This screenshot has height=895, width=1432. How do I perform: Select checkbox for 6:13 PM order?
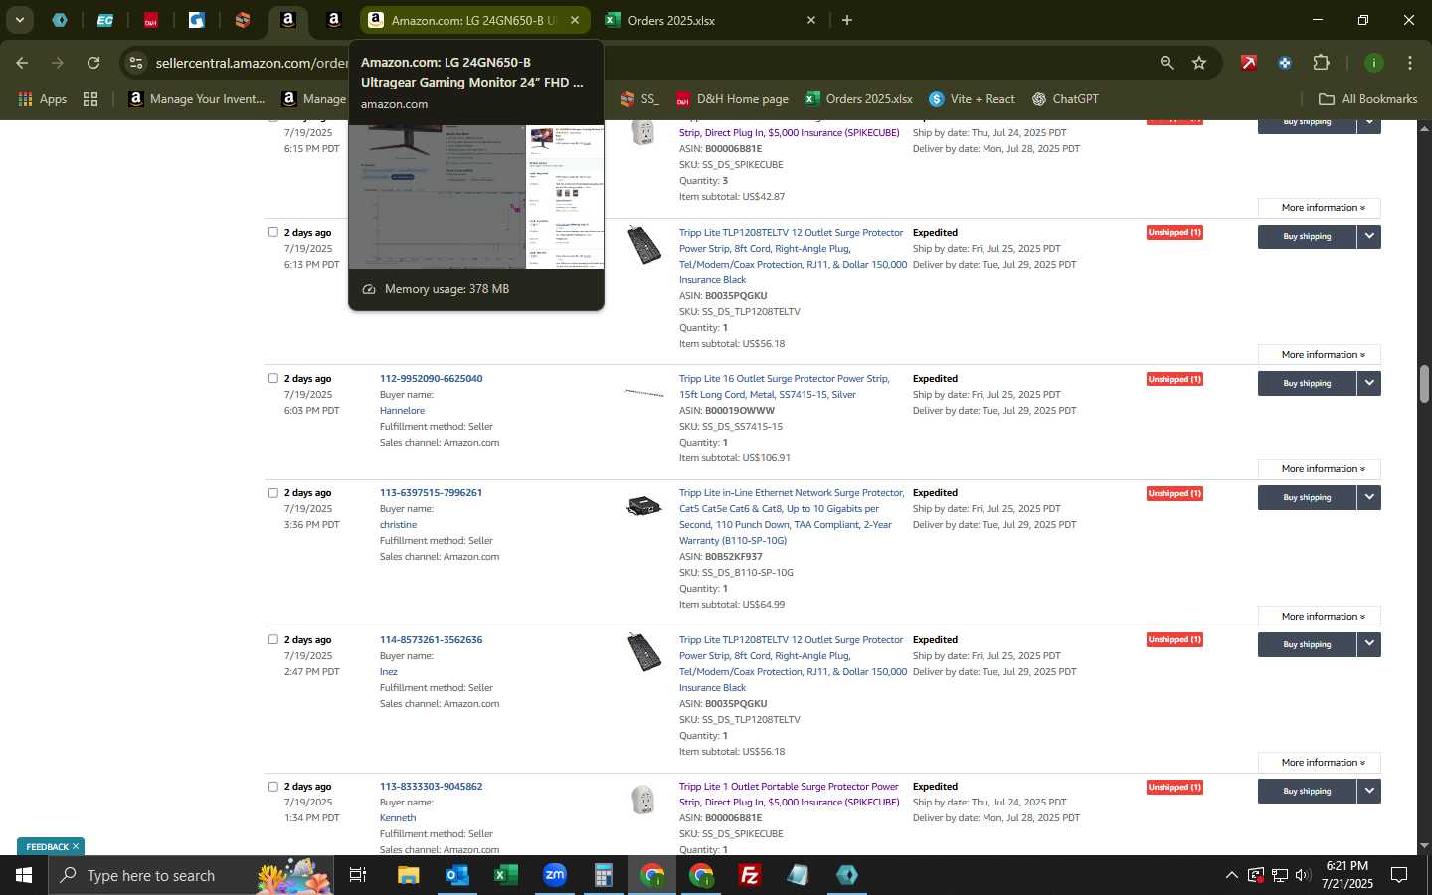273,232
